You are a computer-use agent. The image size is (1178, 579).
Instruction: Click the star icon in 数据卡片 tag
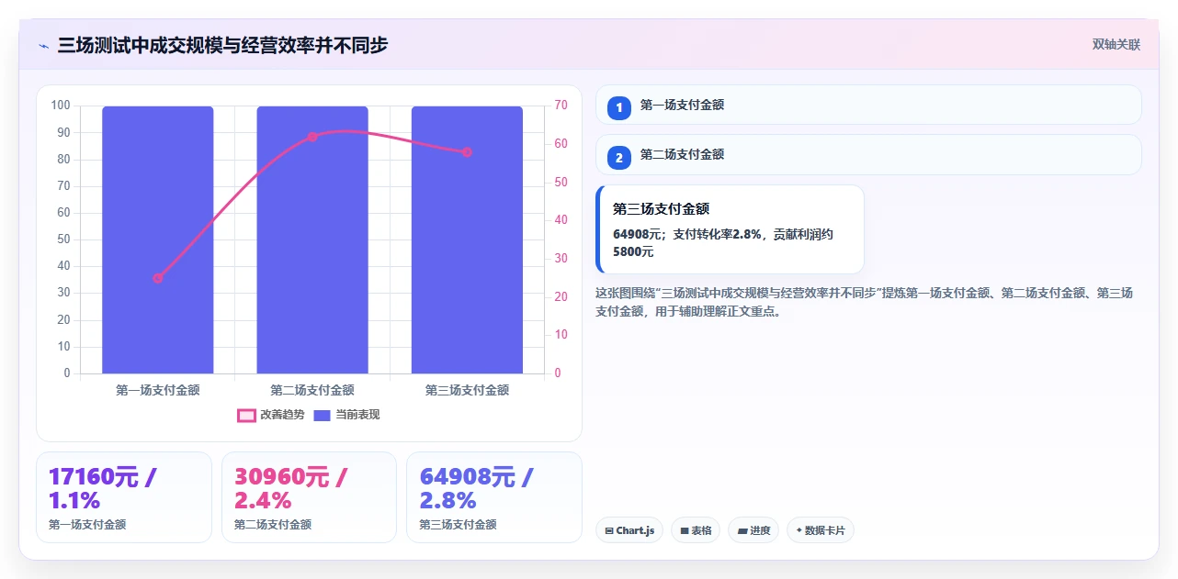[799, 530]
